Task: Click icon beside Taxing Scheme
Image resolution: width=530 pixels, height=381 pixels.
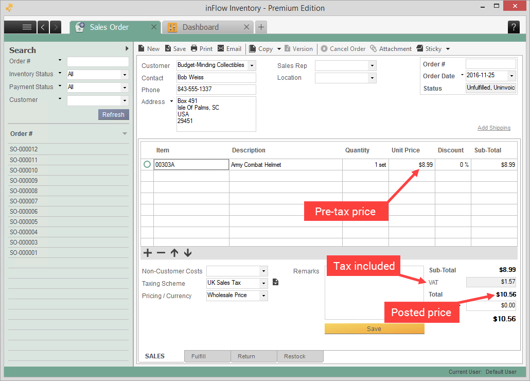Action: [x=275, y=282]
